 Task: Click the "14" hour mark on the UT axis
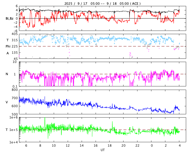[x=82, y=145]
